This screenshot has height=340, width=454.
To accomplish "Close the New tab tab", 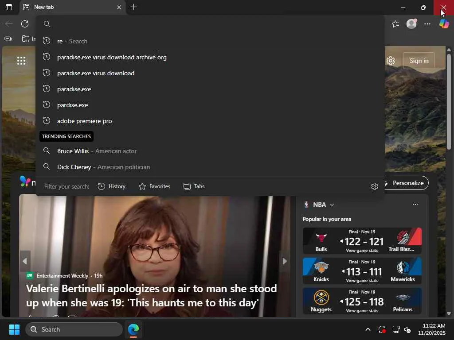I will click(x=119, y=7).
